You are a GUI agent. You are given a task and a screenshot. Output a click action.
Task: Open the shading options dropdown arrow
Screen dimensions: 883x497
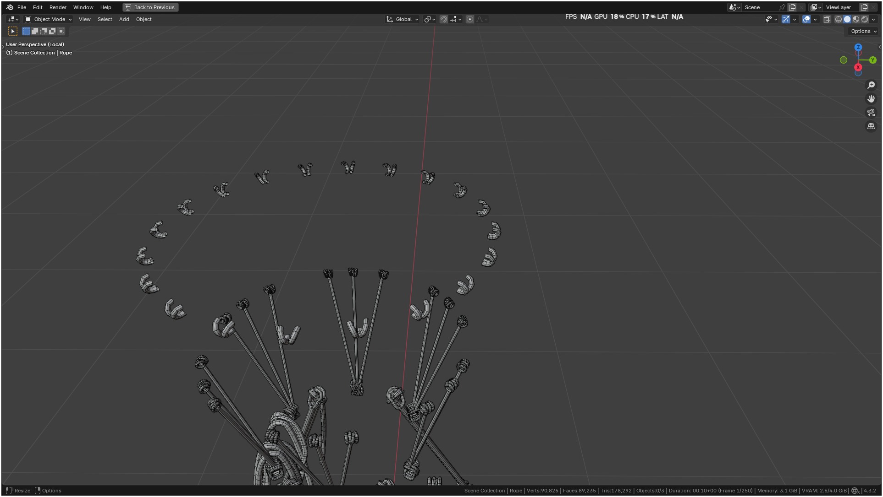[873, 19]
